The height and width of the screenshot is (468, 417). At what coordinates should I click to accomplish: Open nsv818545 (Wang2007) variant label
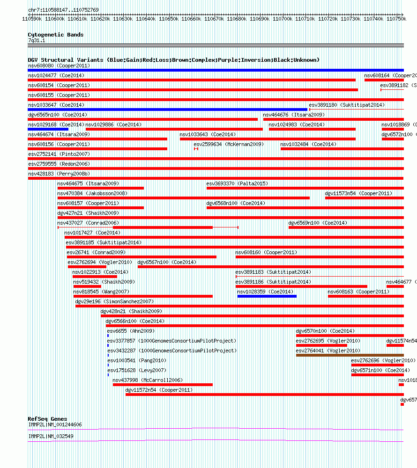coord(101,292)
